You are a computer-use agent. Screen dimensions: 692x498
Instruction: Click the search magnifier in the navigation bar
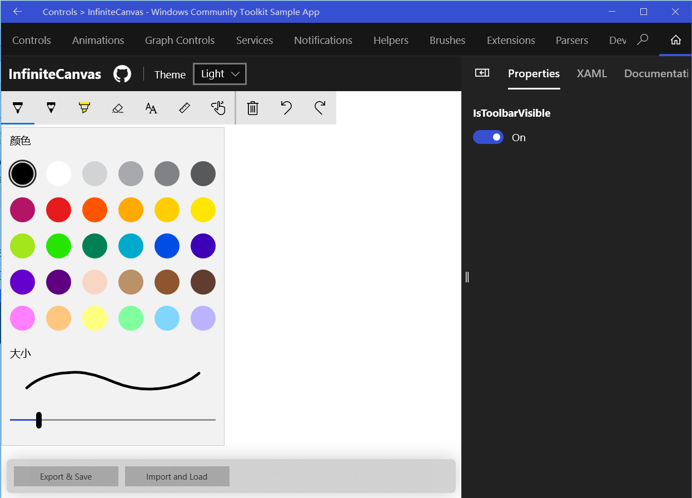[x=643, y=40]
